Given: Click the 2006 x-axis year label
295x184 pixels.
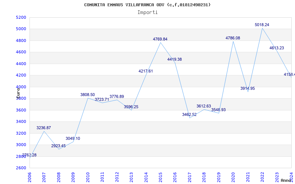Looking at the screenshot, I should tap(29, 177).
